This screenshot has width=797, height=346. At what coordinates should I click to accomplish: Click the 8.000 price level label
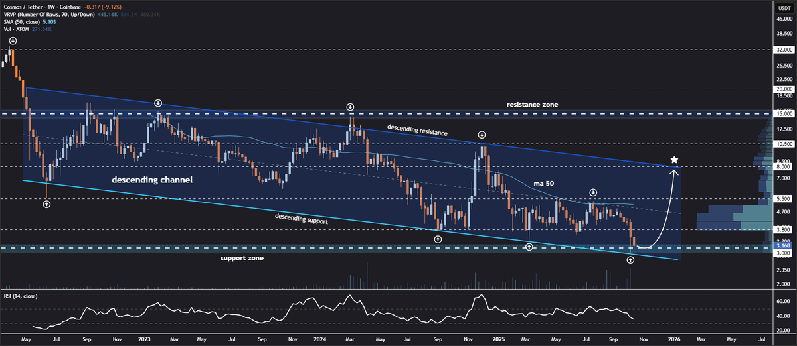[x=782, y=167]
